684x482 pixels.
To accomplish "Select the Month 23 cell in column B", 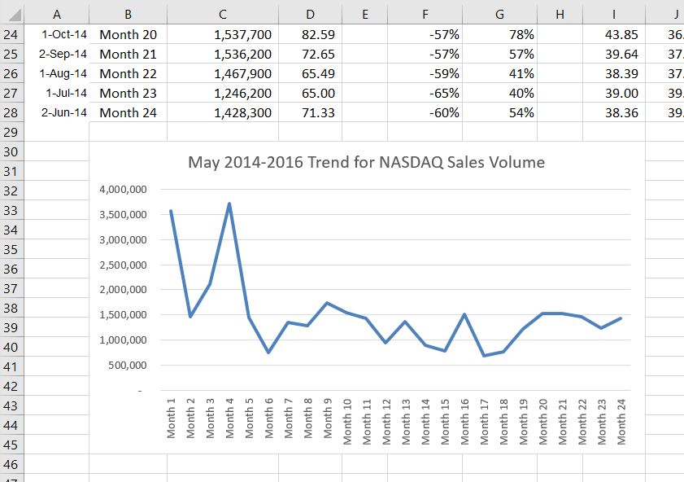I will (x=128, y=93).
